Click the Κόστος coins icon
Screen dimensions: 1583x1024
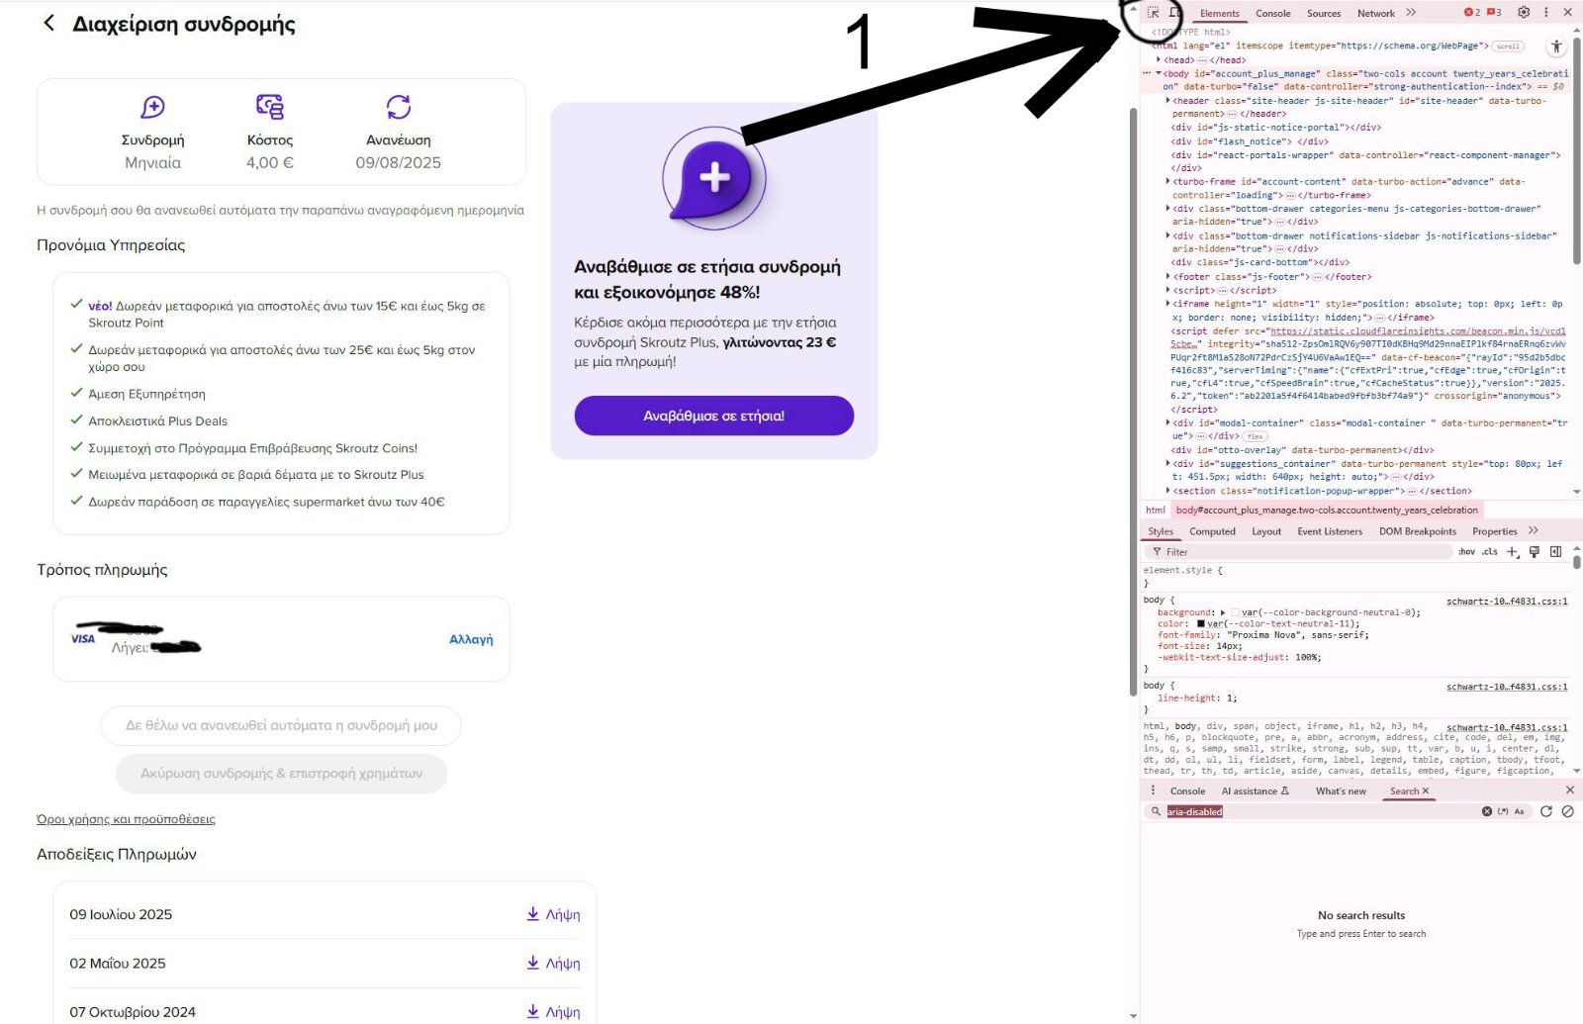270,107
